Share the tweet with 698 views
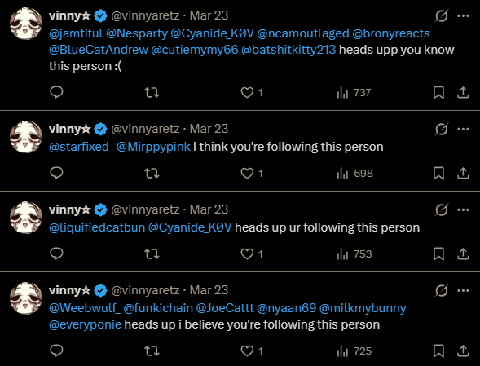 click(463, 174)
